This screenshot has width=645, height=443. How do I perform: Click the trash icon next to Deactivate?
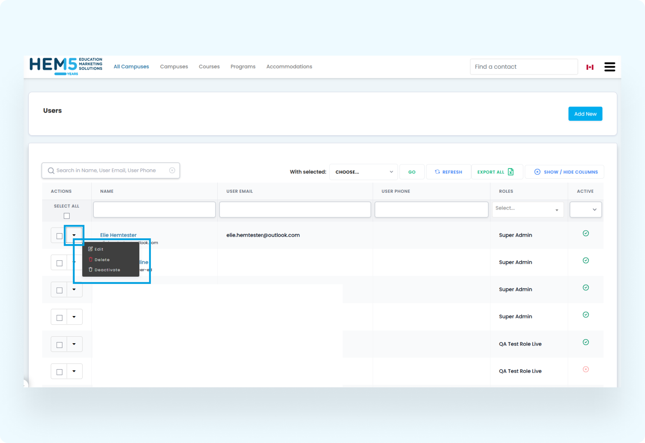91,269
